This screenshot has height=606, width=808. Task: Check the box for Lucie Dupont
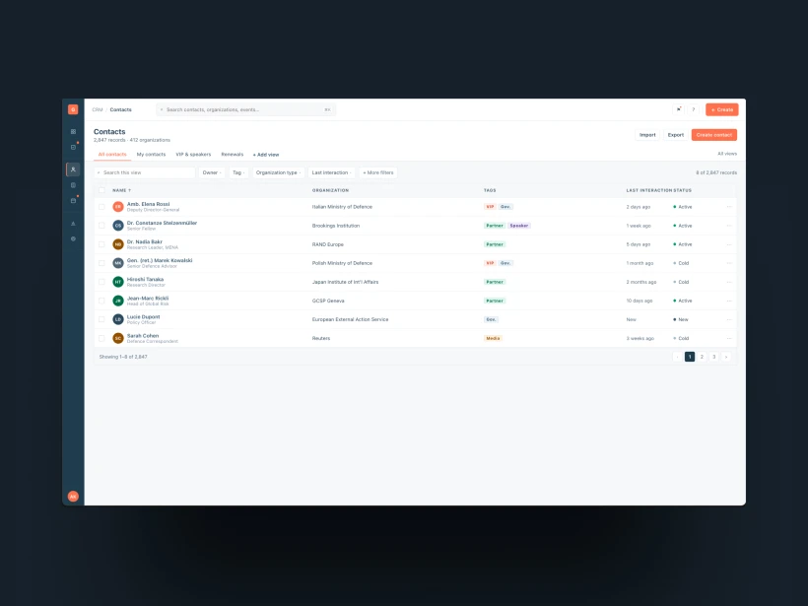pyautogui.click(x=101, y=319)
